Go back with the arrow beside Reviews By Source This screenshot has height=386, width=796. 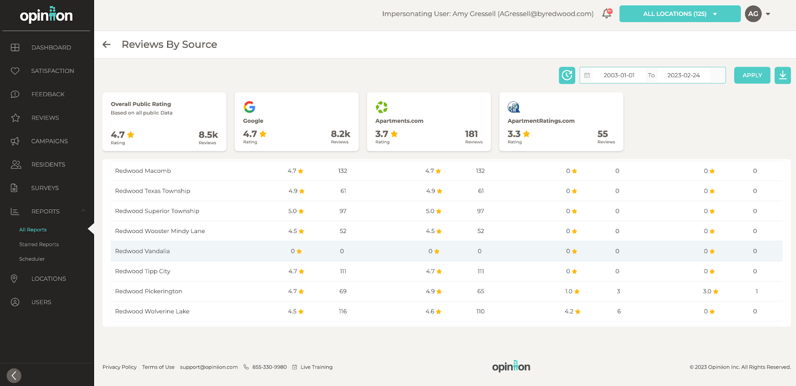pyautogui.click(x=106, y=45)
